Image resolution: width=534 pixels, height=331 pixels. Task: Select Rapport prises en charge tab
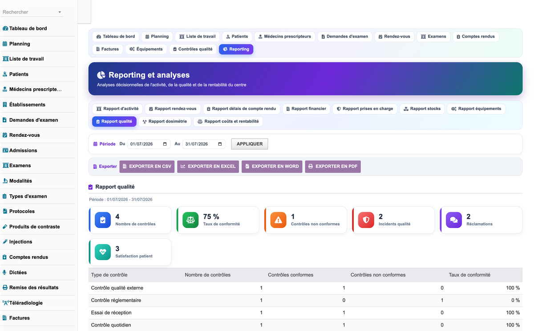tap(365, 109)
